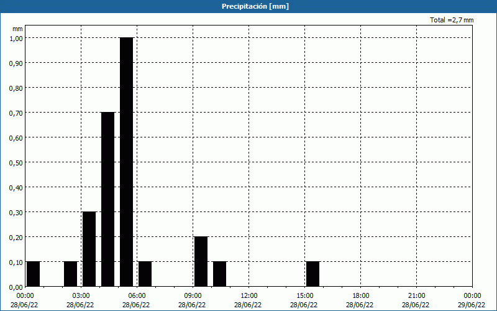497x311 pixels.
Task: Click the 0,30 y-axis label
Action: pos(16,213)
